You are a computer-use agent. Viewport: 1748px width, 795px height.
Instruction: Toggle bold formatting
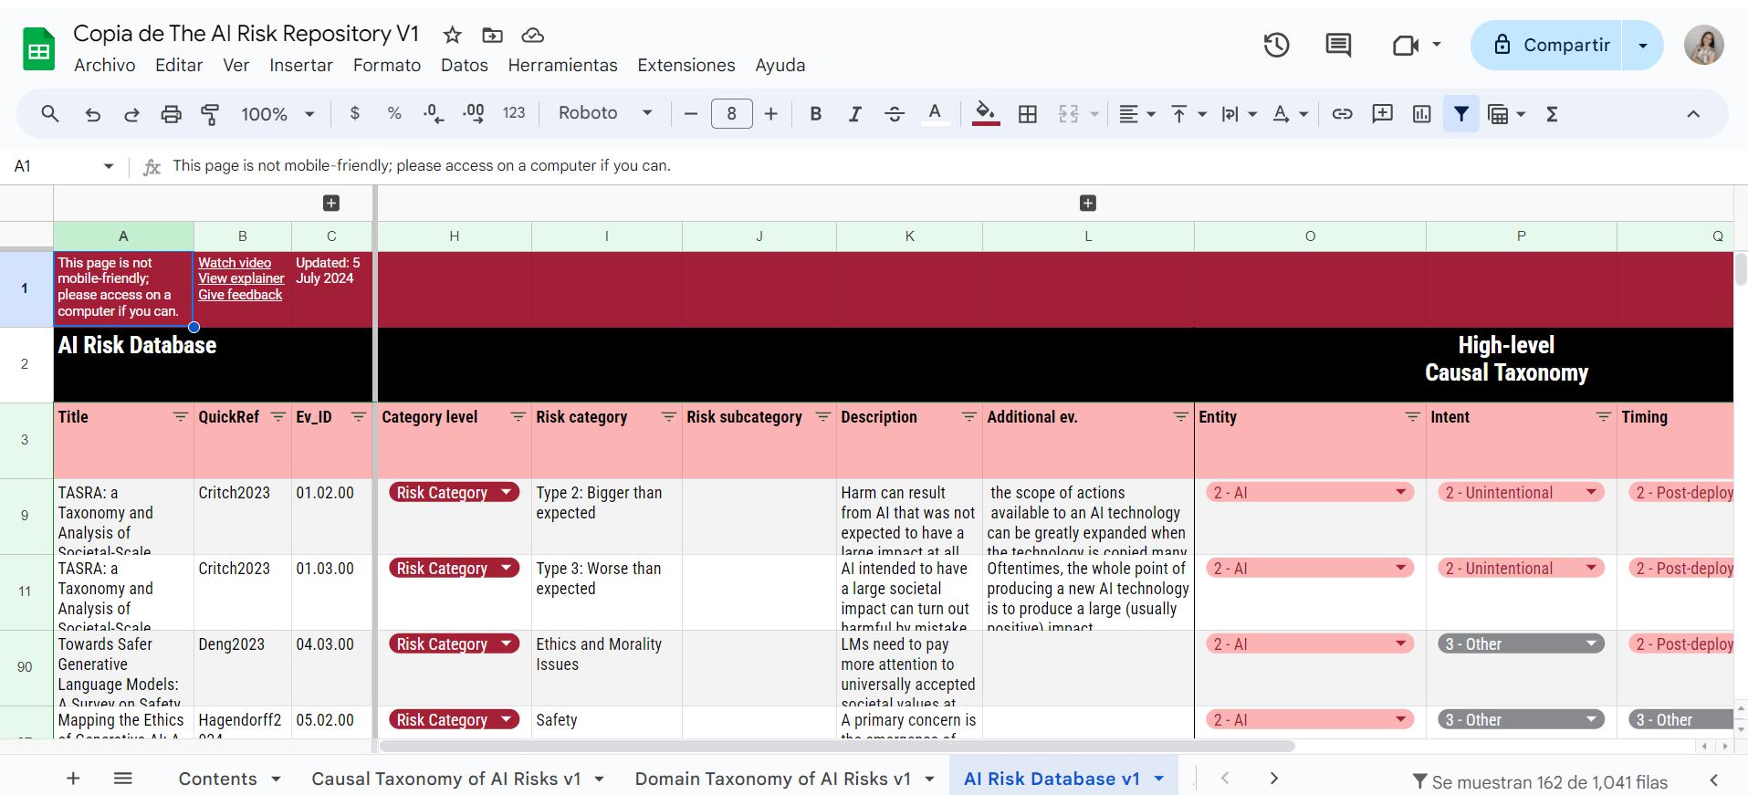[815, 114]
